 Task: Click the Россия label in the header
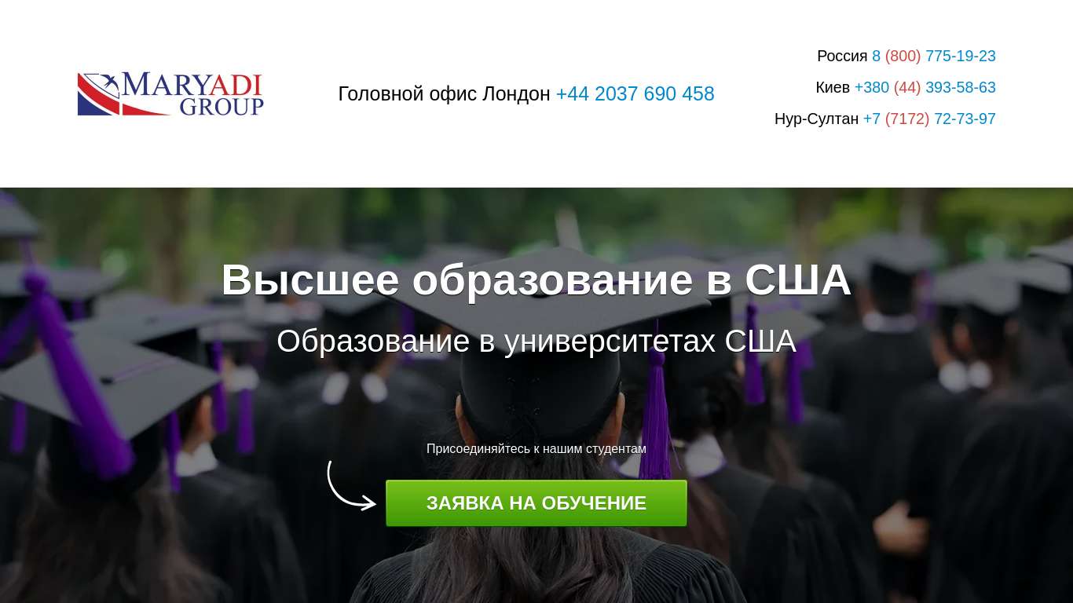coord(842,56)
